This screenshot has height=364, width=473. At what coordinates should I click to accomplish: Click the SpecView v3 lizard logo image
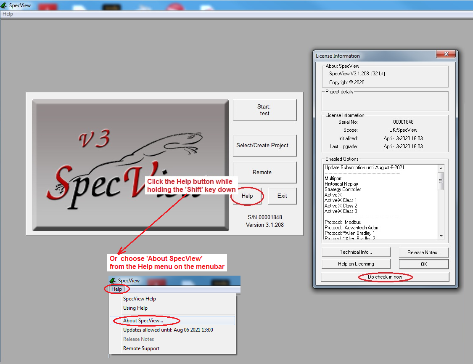click(x=130, y=165)
